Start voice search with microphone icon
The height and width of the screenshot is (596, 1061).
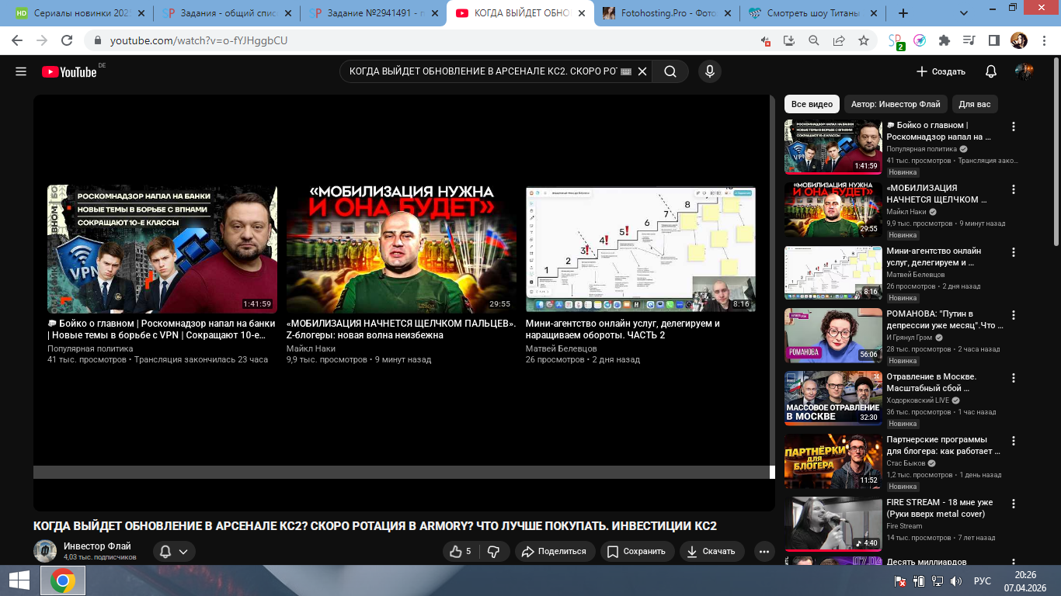(x=708, y=71)
